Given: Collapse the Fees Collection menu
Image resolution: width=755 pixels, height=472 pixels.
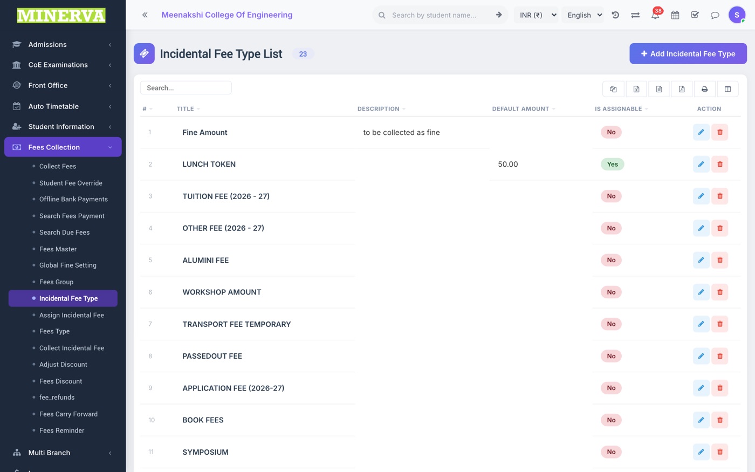Looking at the screenshot, I should [63, 147].
